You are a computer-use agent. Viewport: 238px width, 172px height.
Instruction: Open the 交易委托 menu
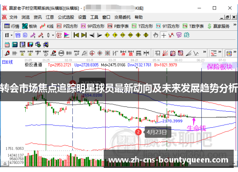coord(122,17)
